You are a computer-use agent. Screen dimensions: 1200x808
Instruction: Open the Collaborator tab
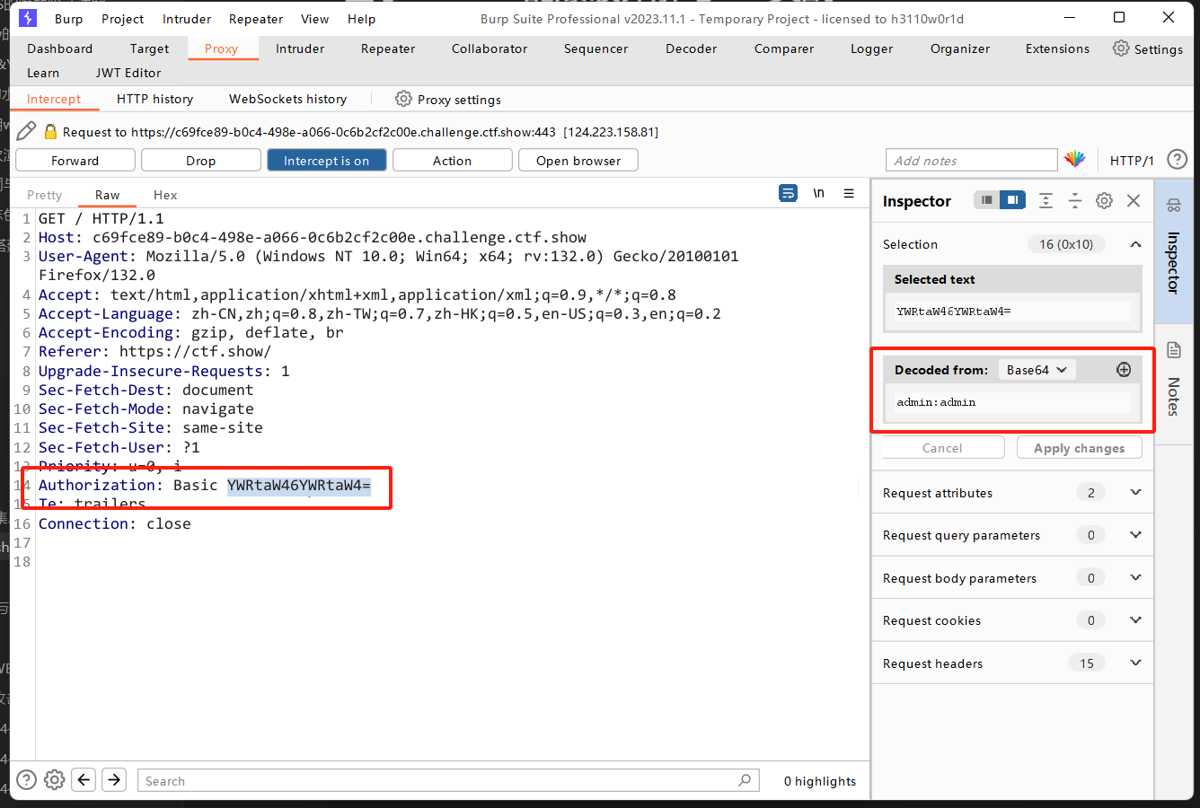[490, 48]
